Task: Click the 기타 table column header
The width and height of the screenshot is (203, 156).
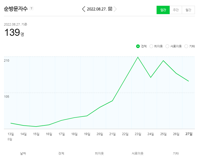Action: coord(176,153)
